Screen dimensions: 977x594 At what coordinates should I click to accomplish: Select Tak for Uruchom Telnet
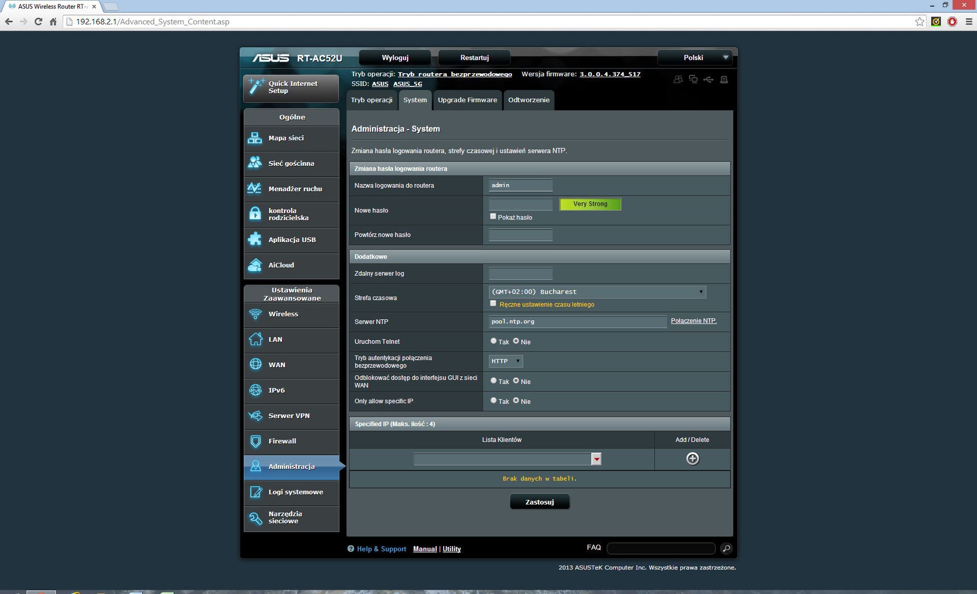pos(493,341)
